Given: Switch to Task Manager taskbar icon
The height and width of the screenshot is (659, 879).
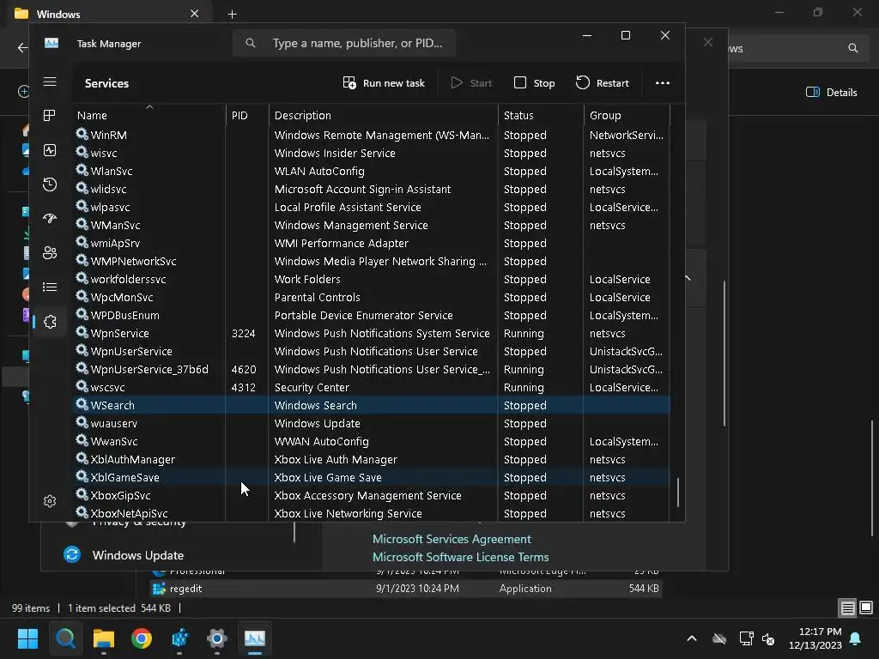Looking at the screenshot, I should tap(254, 638).
